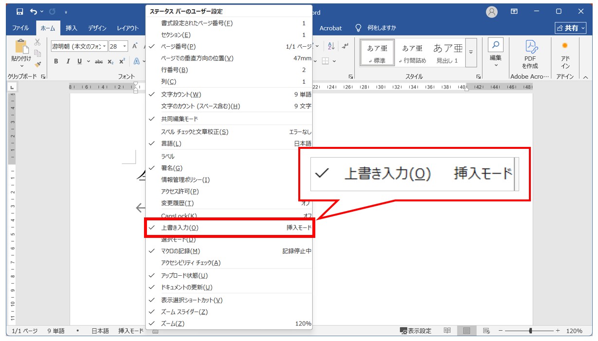Open the font size dropdown showing 28
598x341 pixels.
125,46
